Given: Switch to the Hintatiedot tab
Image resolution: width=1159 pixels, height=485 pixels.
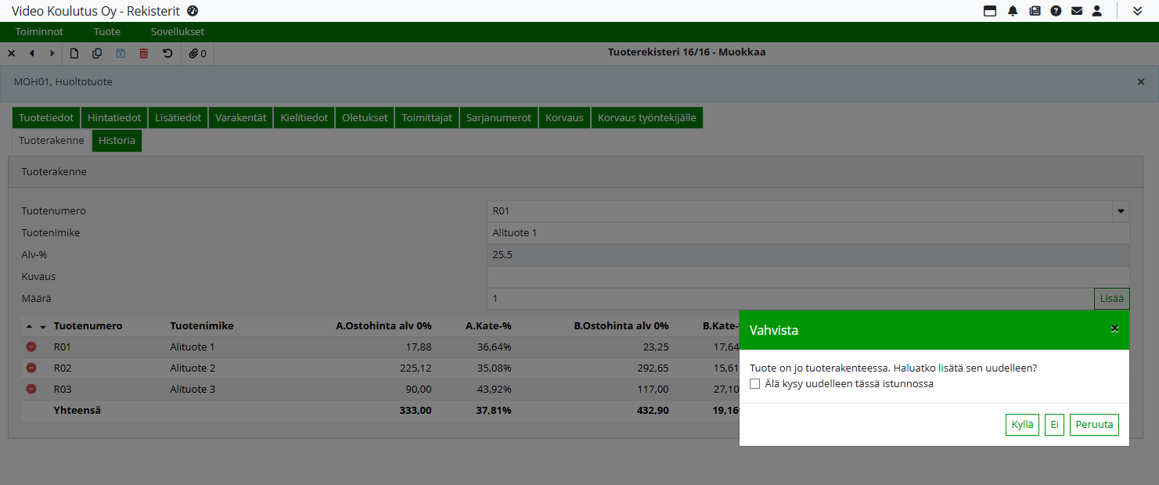Looking at the screenshot, I should click(114, 118).
